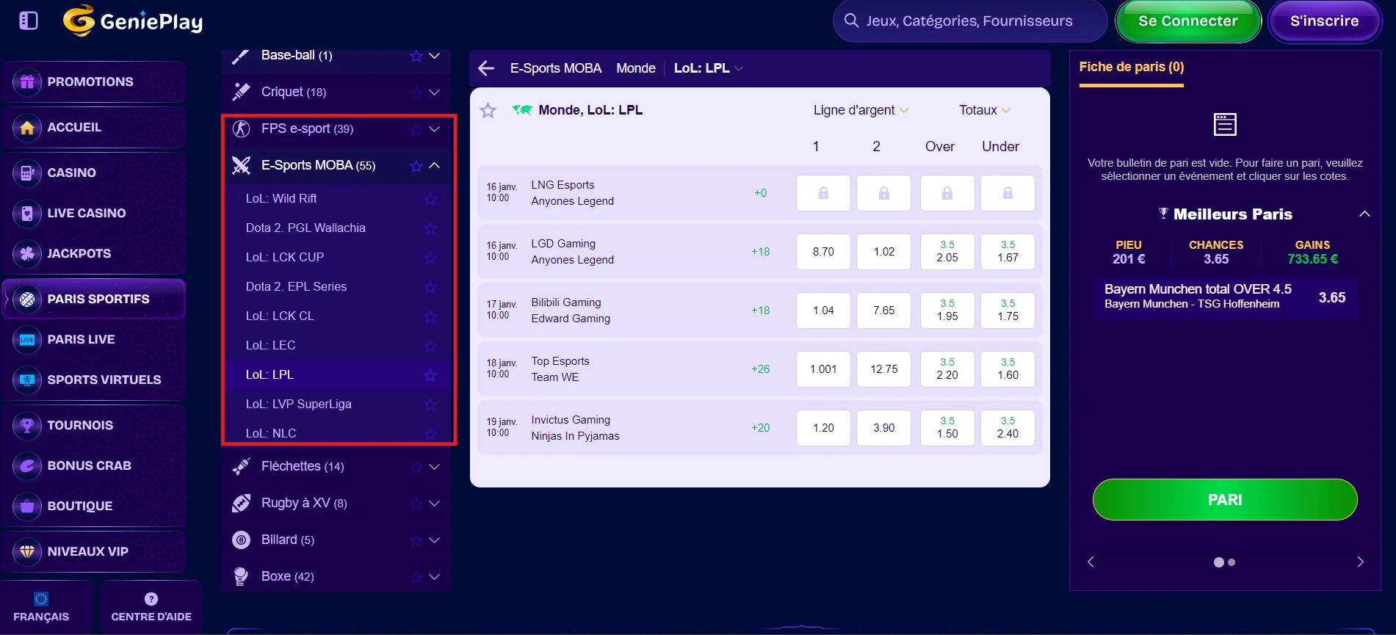Bet 8.70 on LGD Gaming win
Viewport: 1396px width, 635px height.
(823, 252)
